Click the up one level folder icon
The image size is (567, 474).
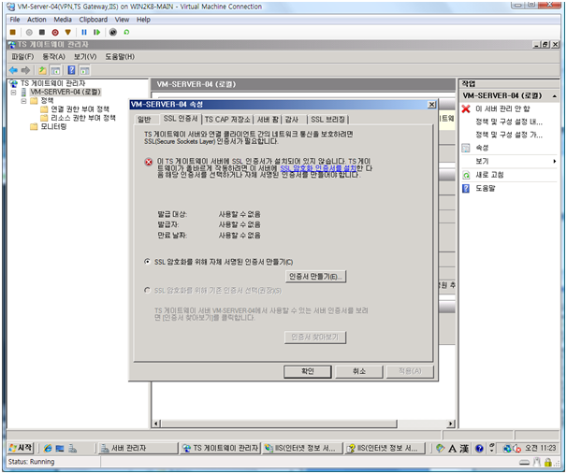[x=42, y=70]
